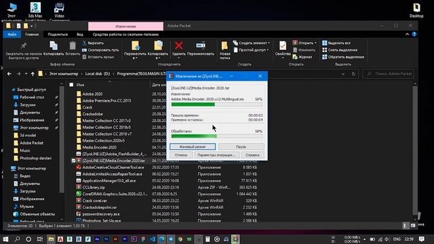
Task: Open Create item (Создать элемент) dropdown
Action: (x=252, y=43)
